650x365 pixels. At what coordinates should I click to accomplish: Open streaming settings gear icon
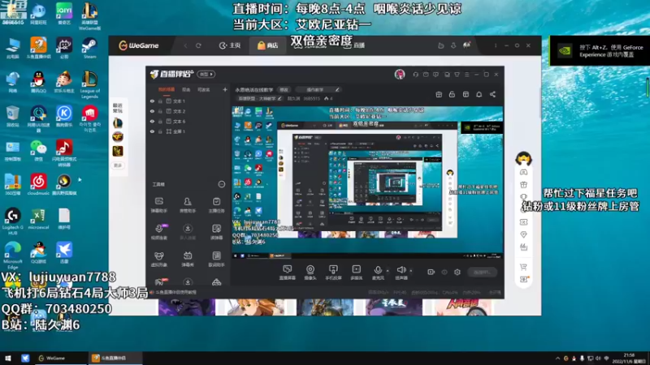tap(457, 272)
